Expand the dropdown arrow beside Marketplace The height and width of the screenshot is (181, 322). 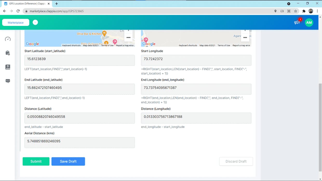35,23
